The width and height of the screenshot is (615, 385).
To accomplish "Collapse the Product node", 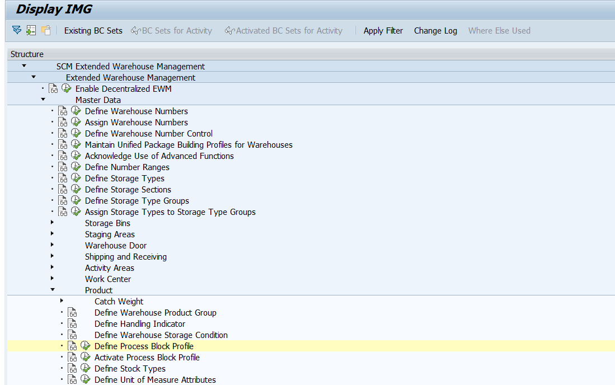I will (x=53, y=290).
